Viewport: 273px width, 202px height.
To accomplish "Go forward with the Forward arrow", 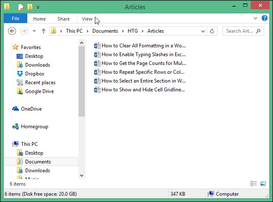I will (24, 31).
